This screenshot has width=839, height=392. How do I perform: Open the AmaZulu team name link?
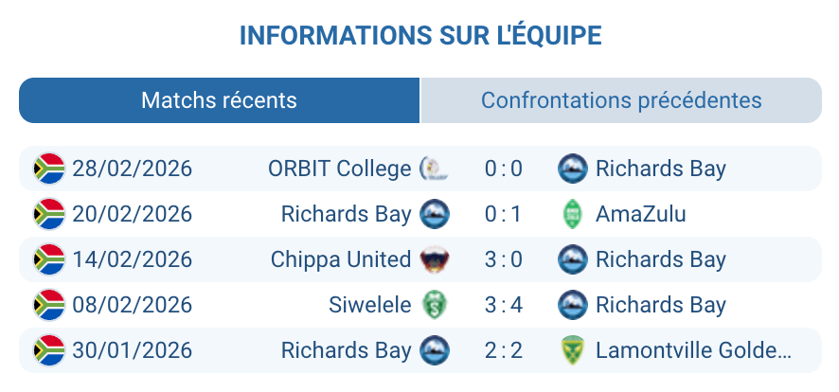(x=640, y=214)
